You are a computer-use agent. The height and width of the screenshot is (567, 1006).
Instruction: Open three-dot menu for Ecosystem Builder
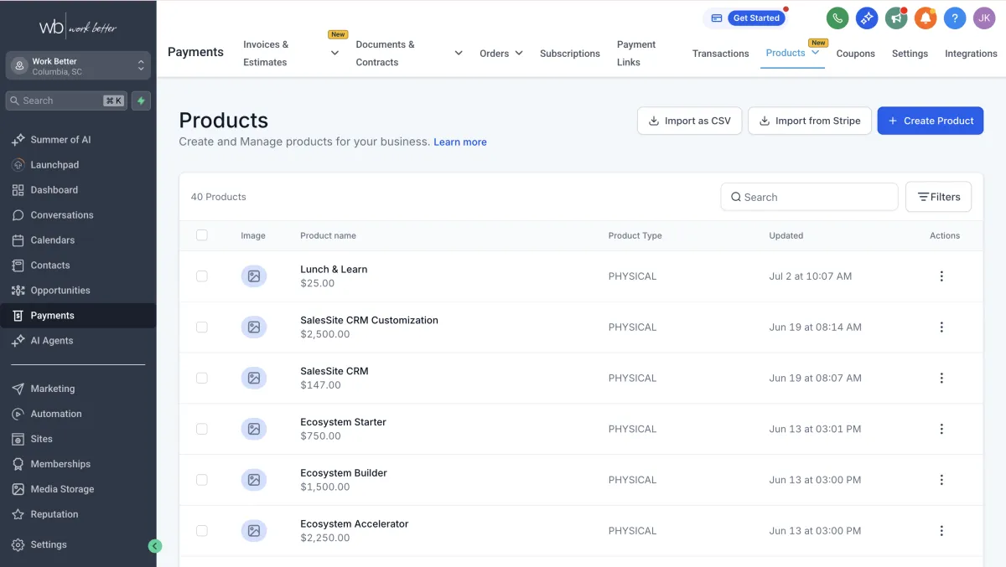(941, 480)
